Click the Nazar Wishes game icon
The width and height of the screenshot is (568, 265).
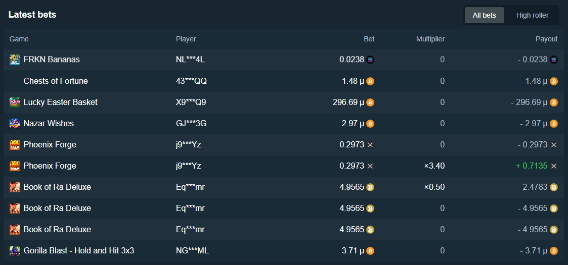pyautogui.click(x=15, y=124)
